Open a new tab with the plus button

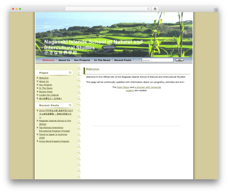coord(216,10)
